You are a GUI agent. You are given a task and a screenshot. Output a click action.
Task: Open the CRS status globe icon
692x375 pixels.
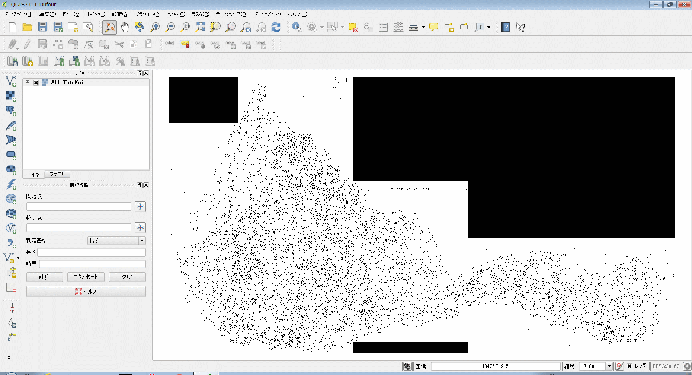[687, 366]
